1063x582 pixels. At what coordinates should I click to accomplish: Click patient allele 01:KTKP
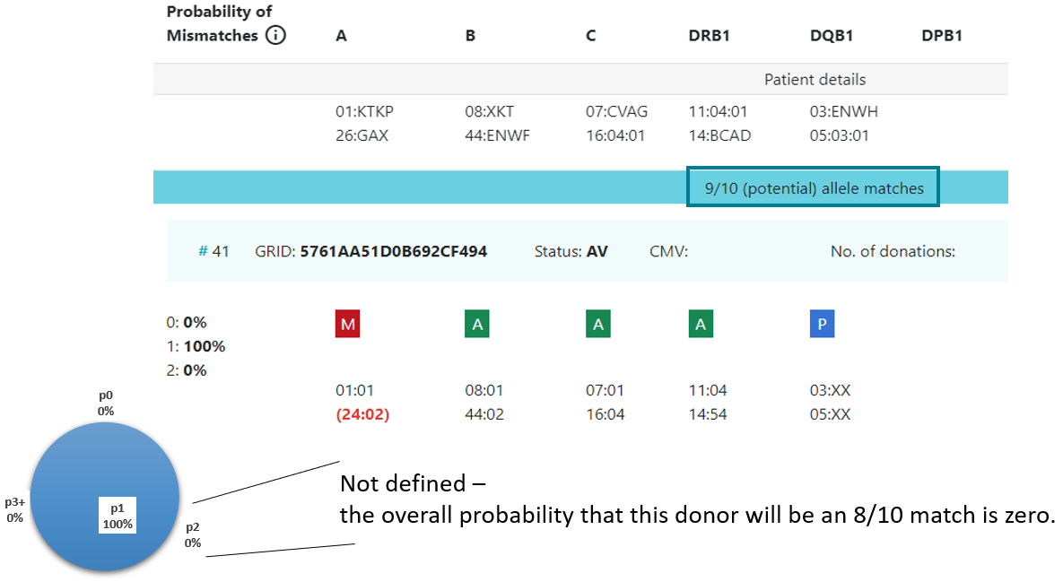pos(364,112)
